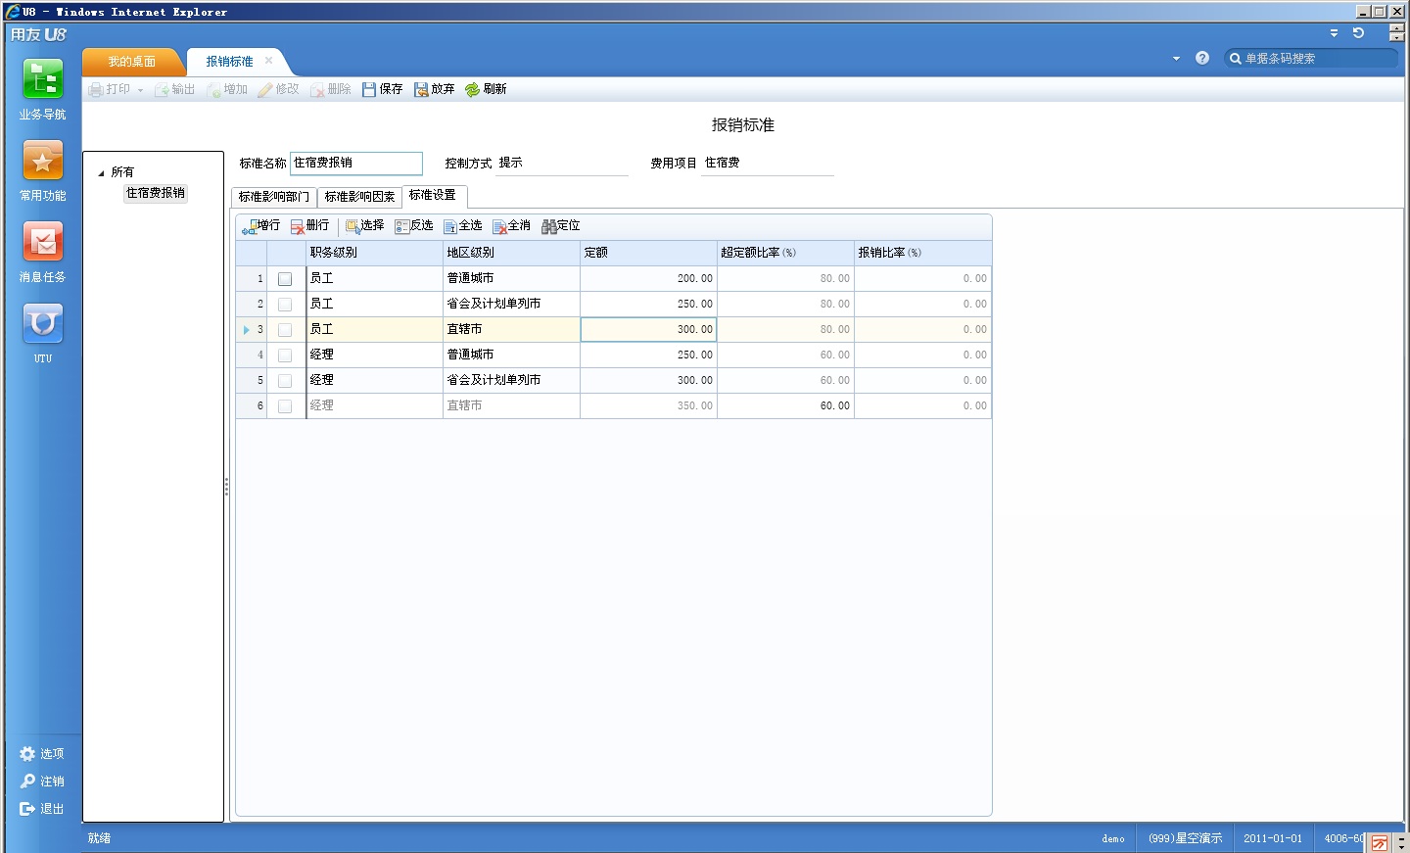Save with the 保存 disk icon
The image size is (1410, 853).
point(369,90)
